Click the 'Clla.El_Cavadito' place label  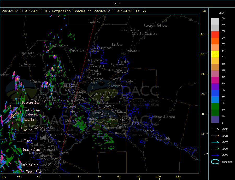144,34
